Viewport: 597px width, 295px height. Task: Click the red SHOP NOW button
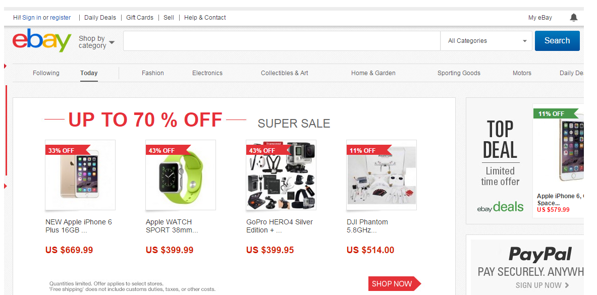point(393,284)
